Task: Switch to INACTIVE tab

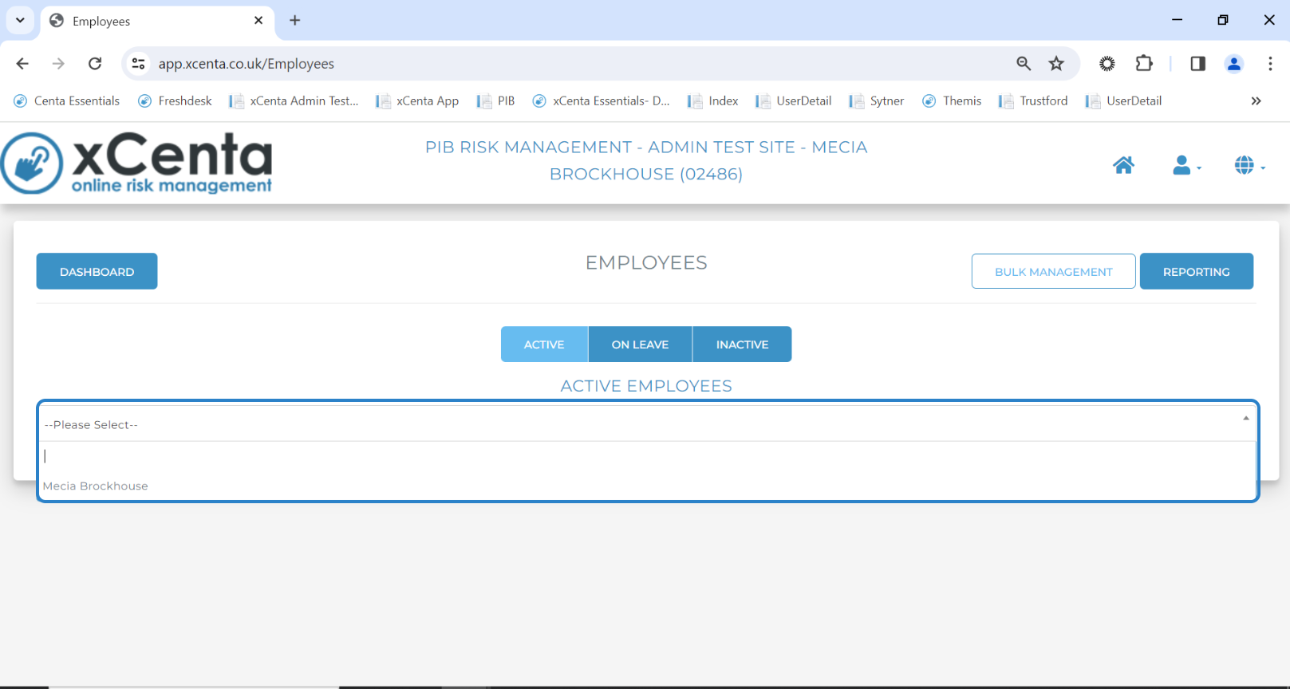Action: [x=742, y=344]
